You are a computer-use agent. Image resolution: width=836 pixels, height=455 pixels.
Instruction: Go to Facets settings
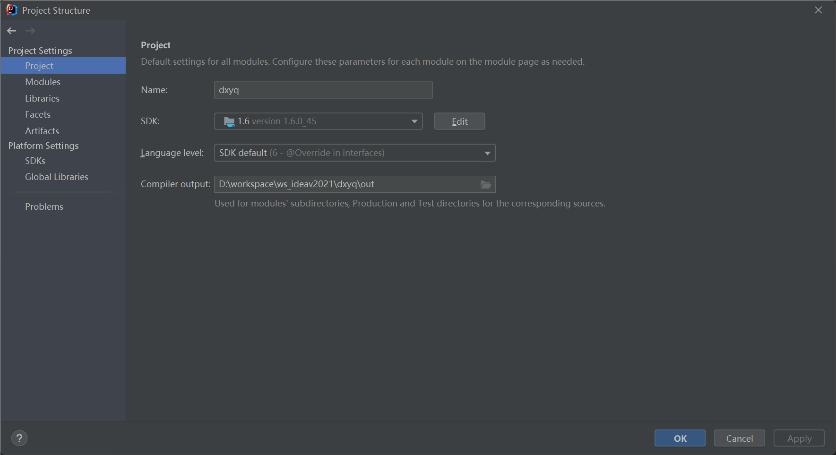click(38, 114)
